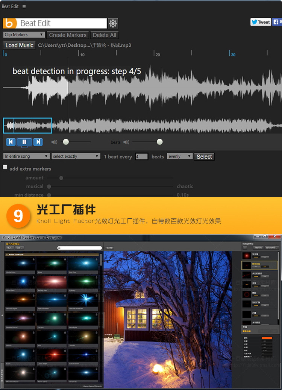This screenshot has height=390, width=282.
Task: Click timeline marker at 10 seconds
Action: 82,53
